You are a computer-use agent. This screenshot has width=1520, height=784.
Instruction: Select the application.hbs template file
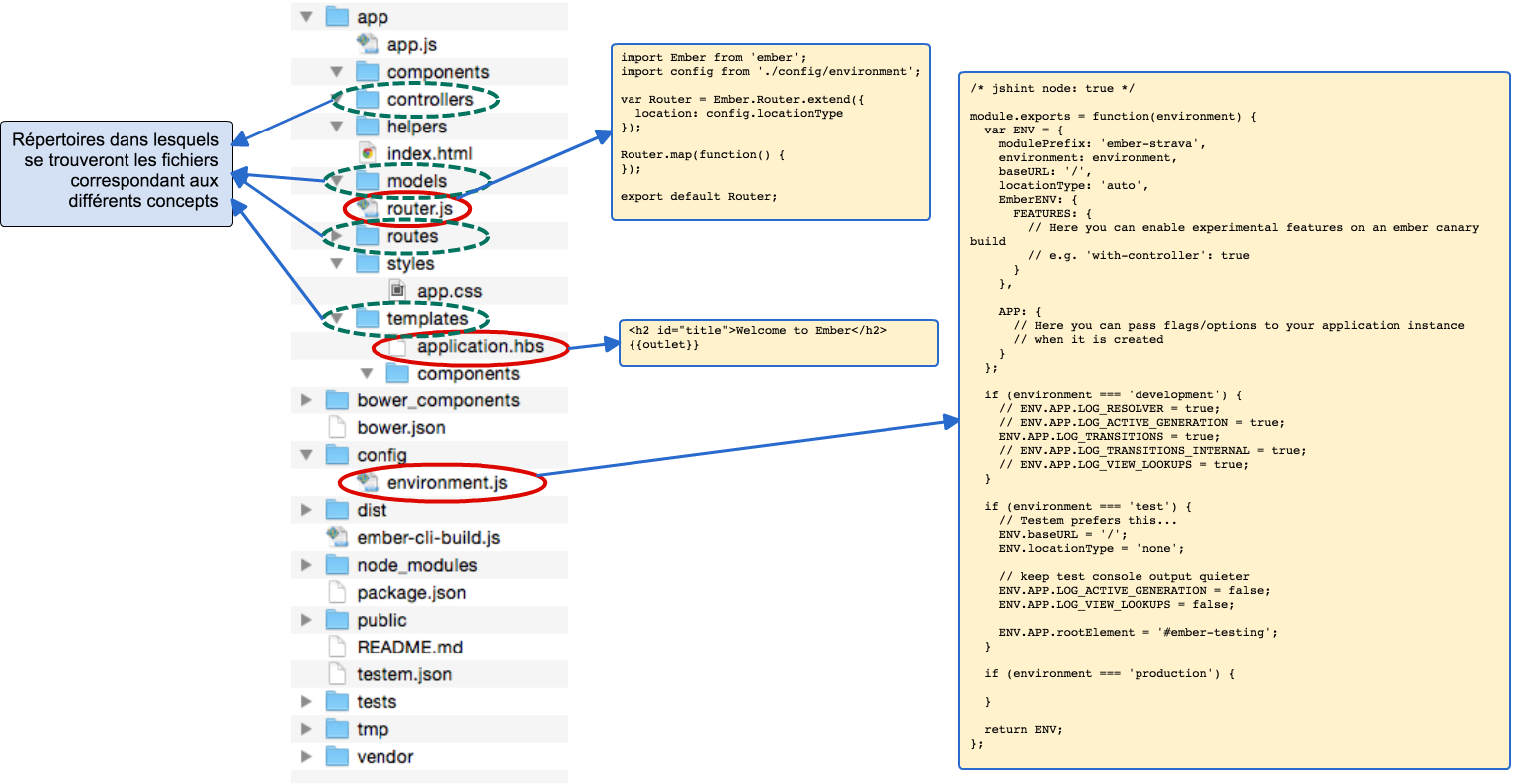[x=480, y=347]
